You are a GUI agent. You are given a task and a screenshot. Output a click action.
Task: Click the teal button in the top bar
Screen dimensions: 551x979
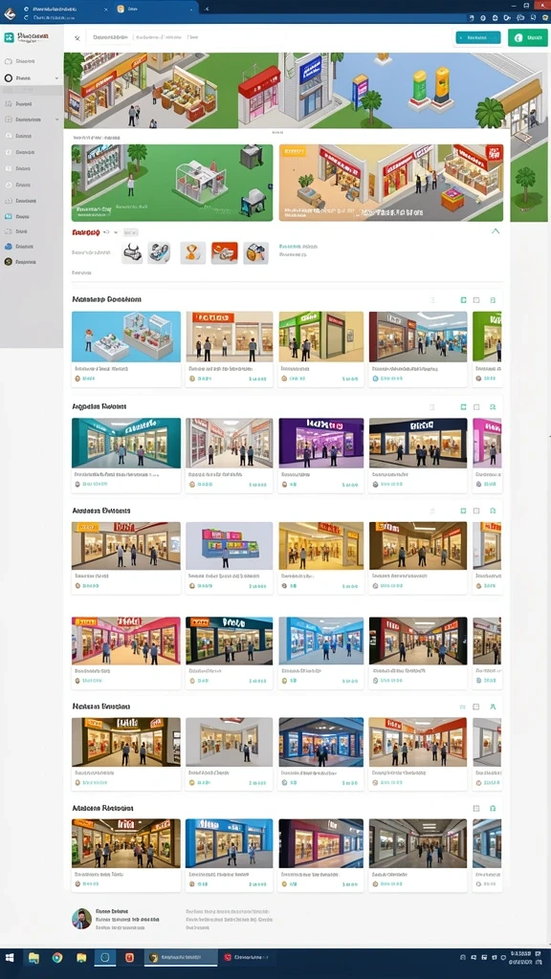[478, 37]
